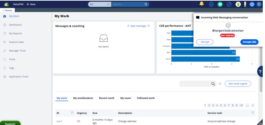The image size is (265, 125).
Task: Open the + New create menu
Action: [x=31, y=4]
